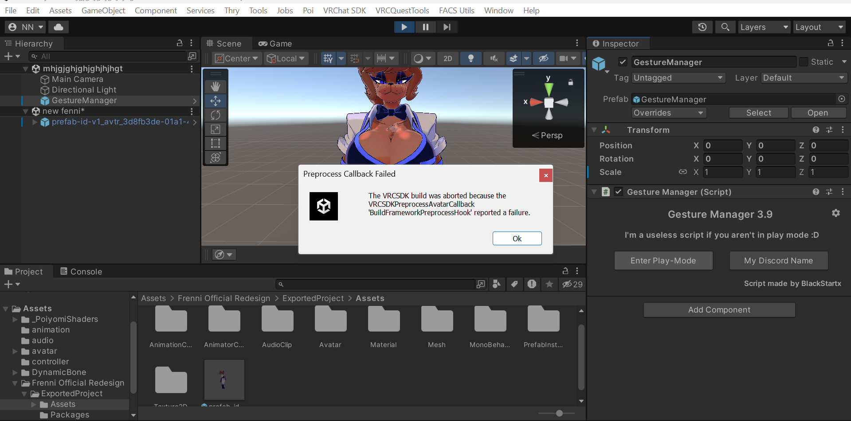The height and width of the screenshot is (421, 851).
Task: Open the FACS Utils menu
Action: click(x=457, y=10)
